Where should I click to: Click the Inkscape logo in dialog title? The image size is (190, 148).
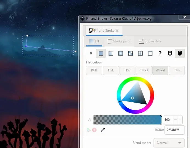pyautogui.click(x=83, y=19)
